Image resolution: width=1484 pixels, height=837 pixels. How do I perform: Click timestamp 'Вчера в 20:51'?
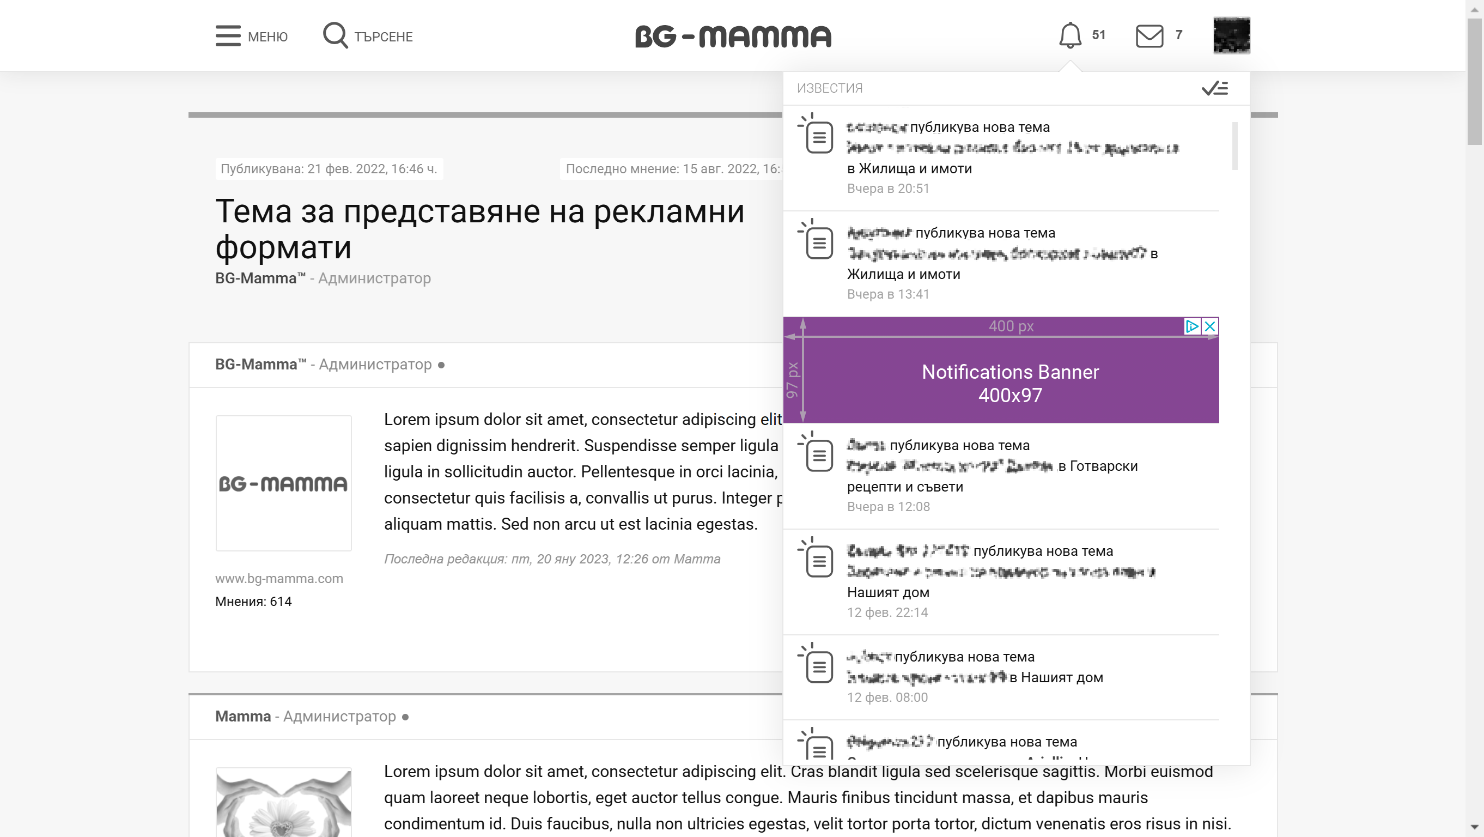pyautogui.click(x=888, y=189)
